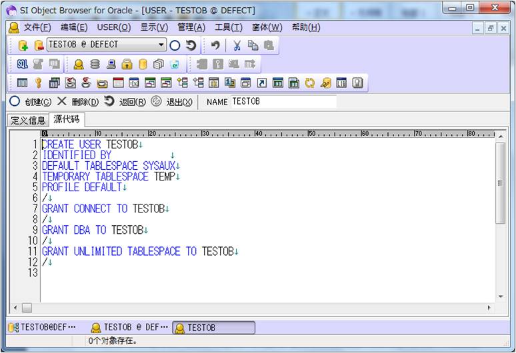Click the 返回(R) revert button
Screen dimensions: 516x353
click(x=125, y=102)
